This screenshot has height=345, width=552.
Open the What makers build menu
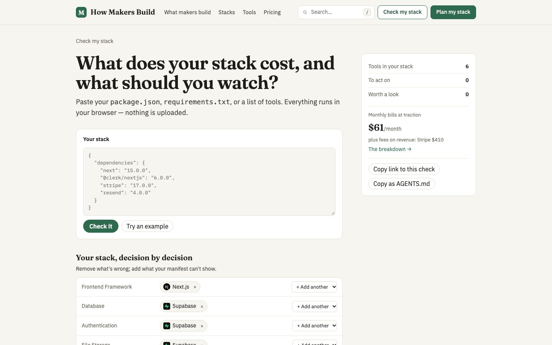pos(187,12)
